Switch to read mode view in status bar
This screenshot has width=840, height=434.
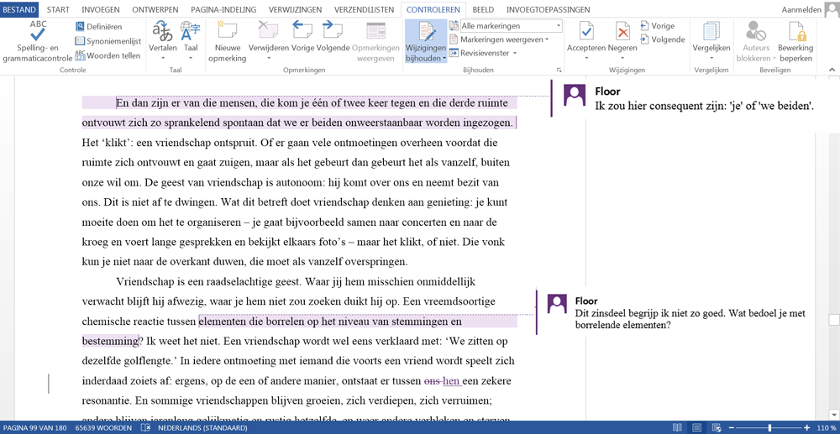coord(677,428)
